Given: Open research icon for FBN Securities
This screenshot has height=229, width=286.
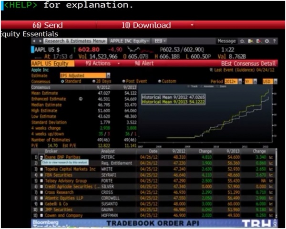Looking at the screenshot, I should pyautogui.click(x=41, y=175).
